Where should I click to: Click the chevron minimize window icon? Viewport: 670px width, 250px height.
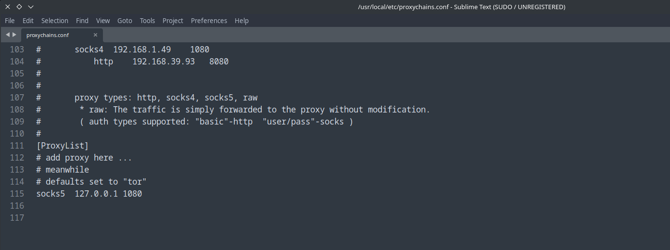click(x=31, y=7)
